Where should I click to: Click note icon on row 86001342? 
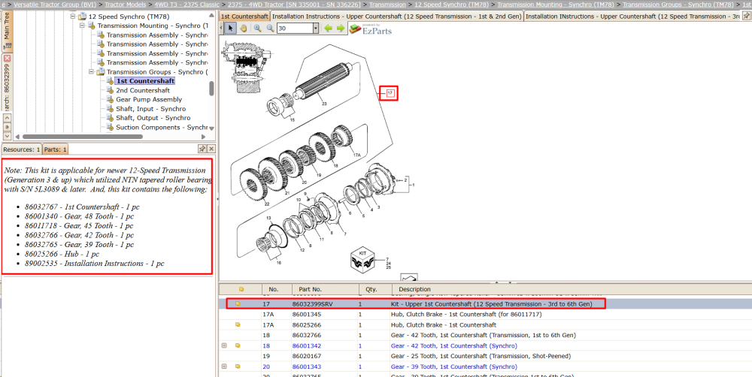coord(238,346)
